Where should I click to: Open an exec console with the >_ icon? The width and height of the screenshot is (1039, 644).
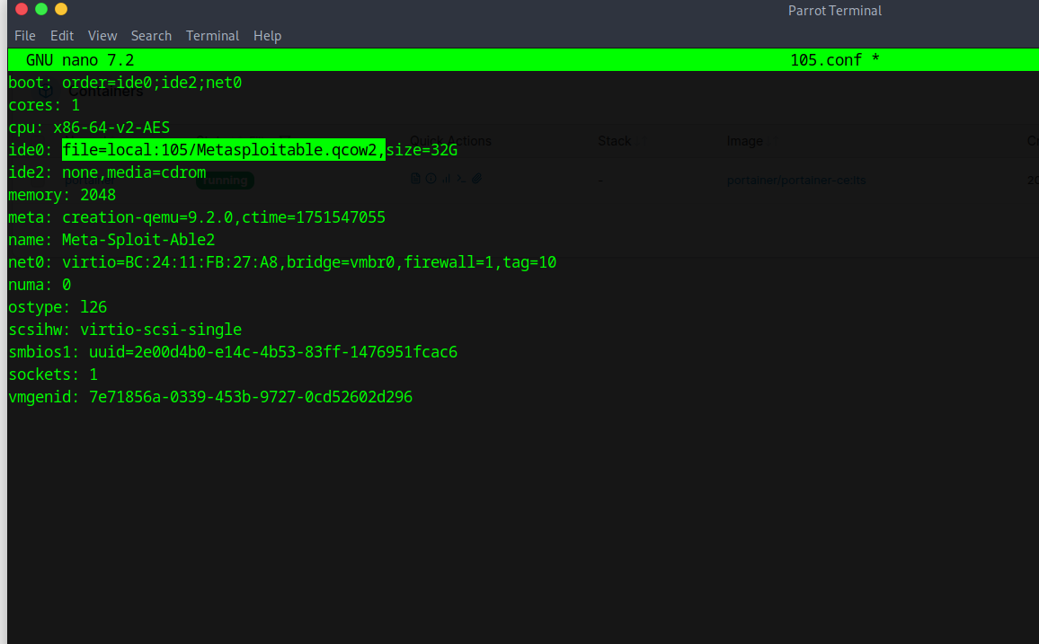click(461, 178)
